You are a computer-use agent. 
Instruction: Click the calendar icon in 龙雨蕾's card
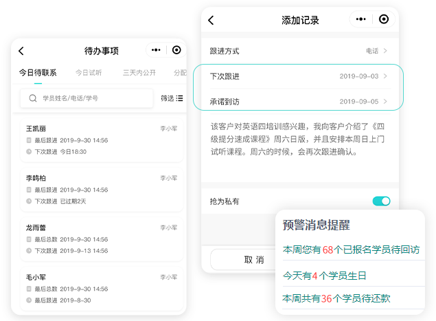[x=29, y=239]
